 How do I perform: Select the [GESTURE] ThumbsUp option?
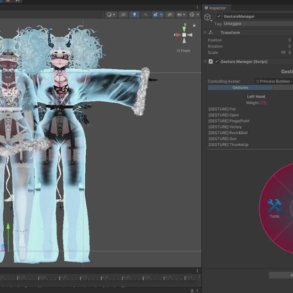(x=229, y=144)
